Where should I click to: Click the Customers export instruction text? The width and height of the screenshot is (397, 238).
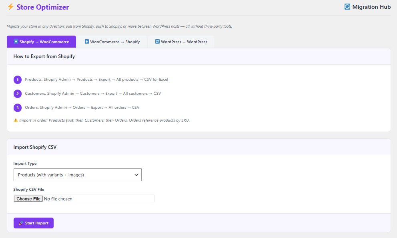[x=93, y=94]
